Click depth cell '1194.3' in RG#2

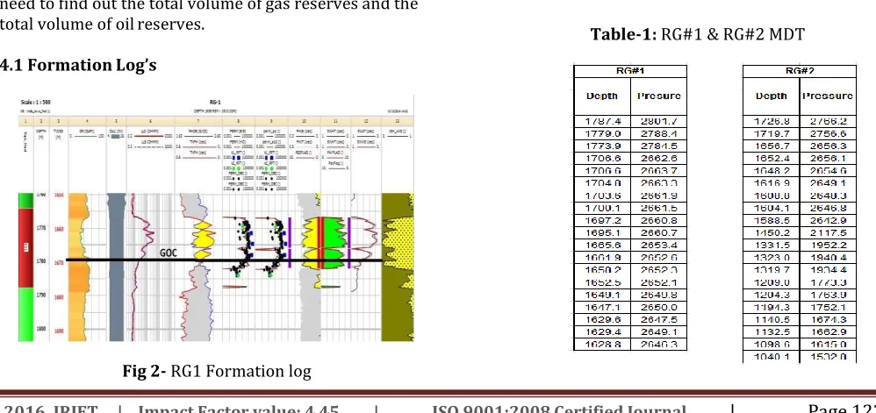pyautogui.click(x=772, y=307)
